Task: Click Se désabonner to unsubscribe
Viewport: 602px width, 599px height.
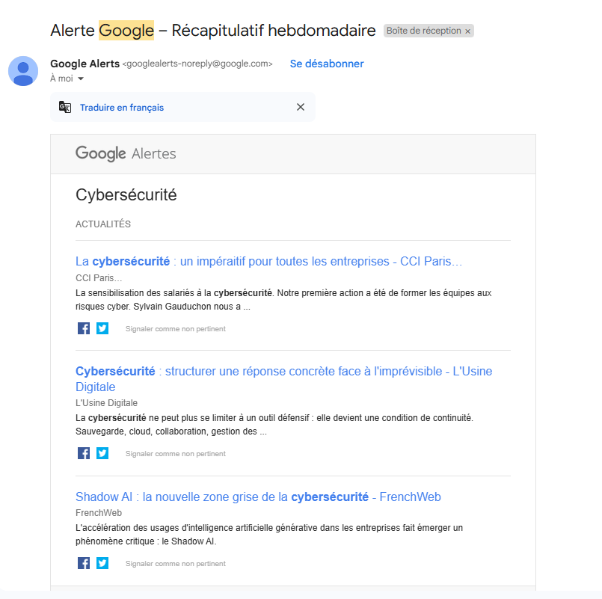Action: click(327, 64)
